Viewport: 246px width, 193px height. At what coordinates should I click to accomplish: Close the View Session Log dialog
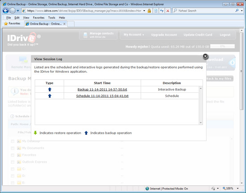(x=205, y=56)
